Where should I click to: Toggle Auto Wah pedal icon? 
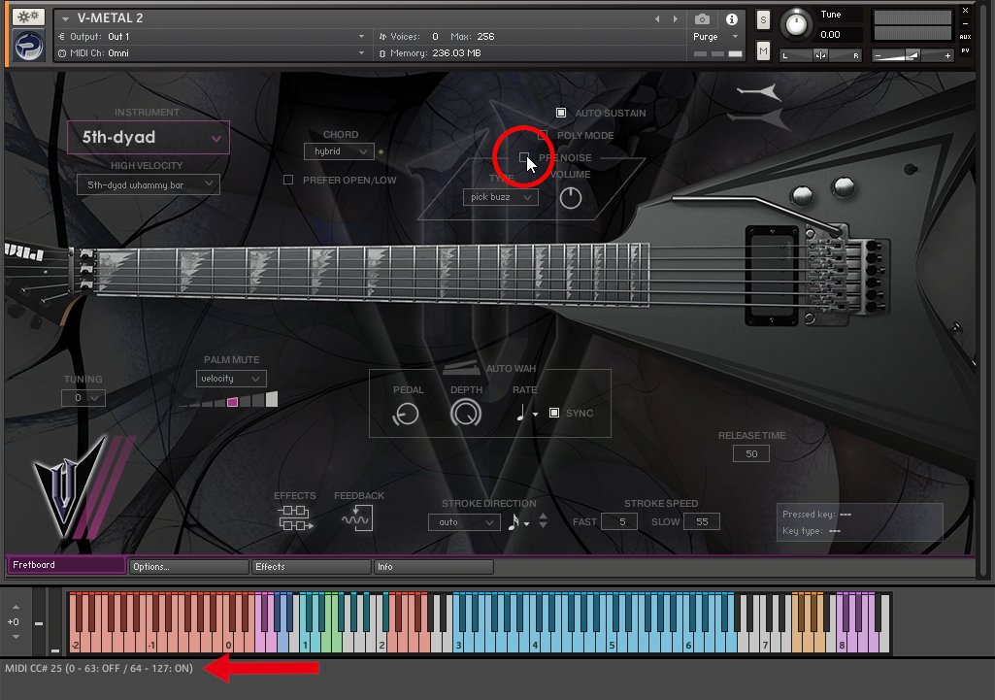click(x=461, y=368)
